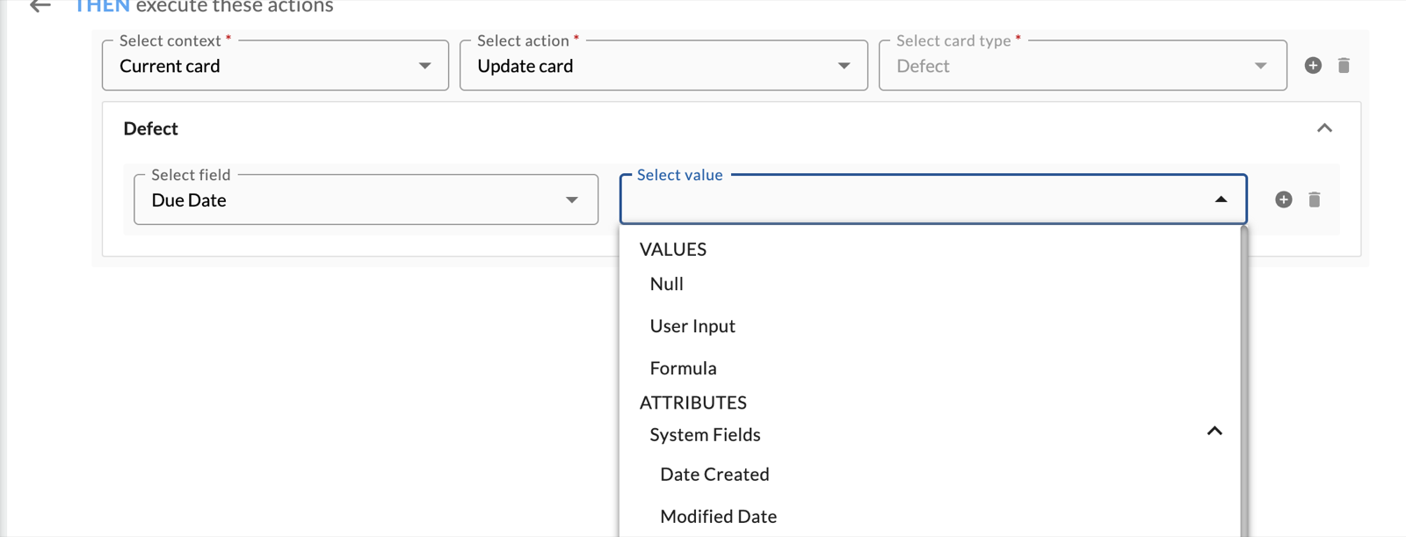The width and height of the screenshot is (1406, 537).
Task: Click System Fields group label
Action: tap(705, 435)
